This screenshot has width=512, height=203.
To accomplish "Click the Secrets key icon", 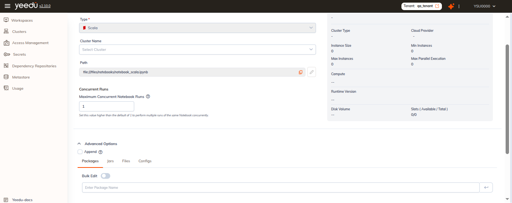I will click(x=7, y=54).
